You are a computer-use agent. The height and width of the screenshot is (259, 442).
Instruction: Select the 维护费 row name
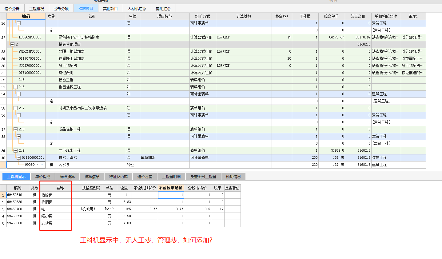[x=60, y=216]
